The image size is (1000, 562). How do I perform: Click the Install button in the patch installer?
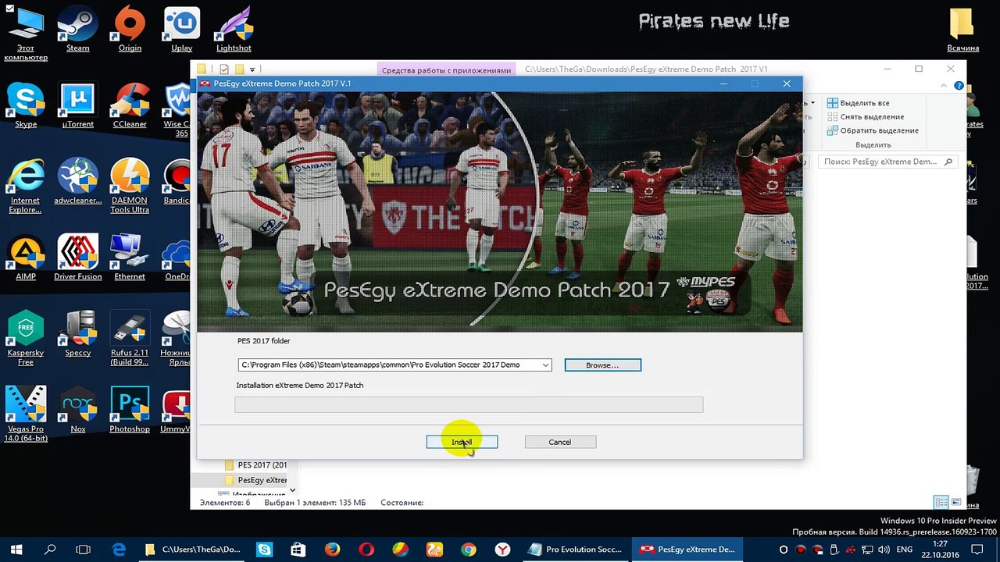click(x=462, y=442)
